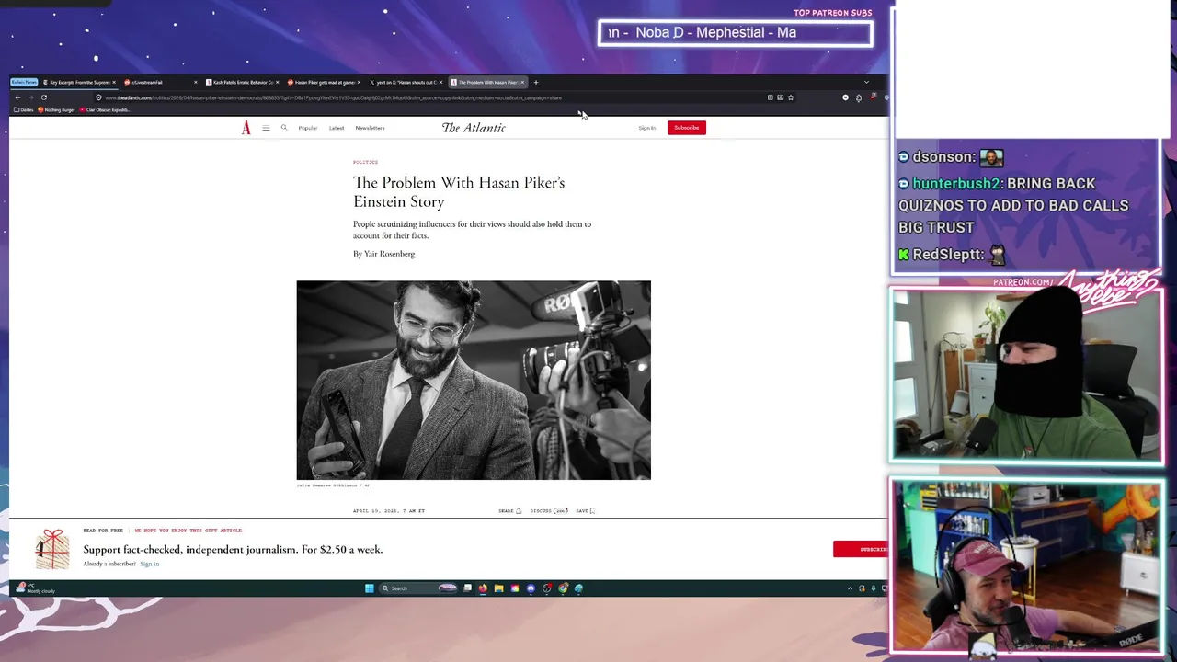The image size is (1177, 662).
Task: Click the red Subscribe button in header
Action: tap(686, 128)
